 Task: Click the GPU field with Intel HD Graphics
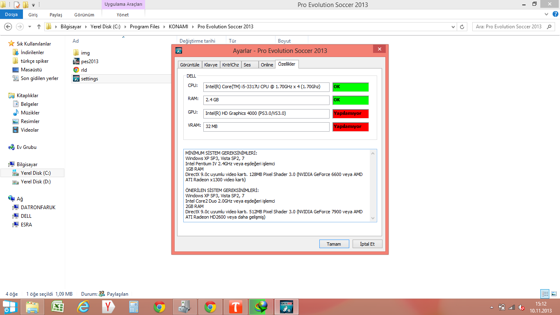coord(266,113)
